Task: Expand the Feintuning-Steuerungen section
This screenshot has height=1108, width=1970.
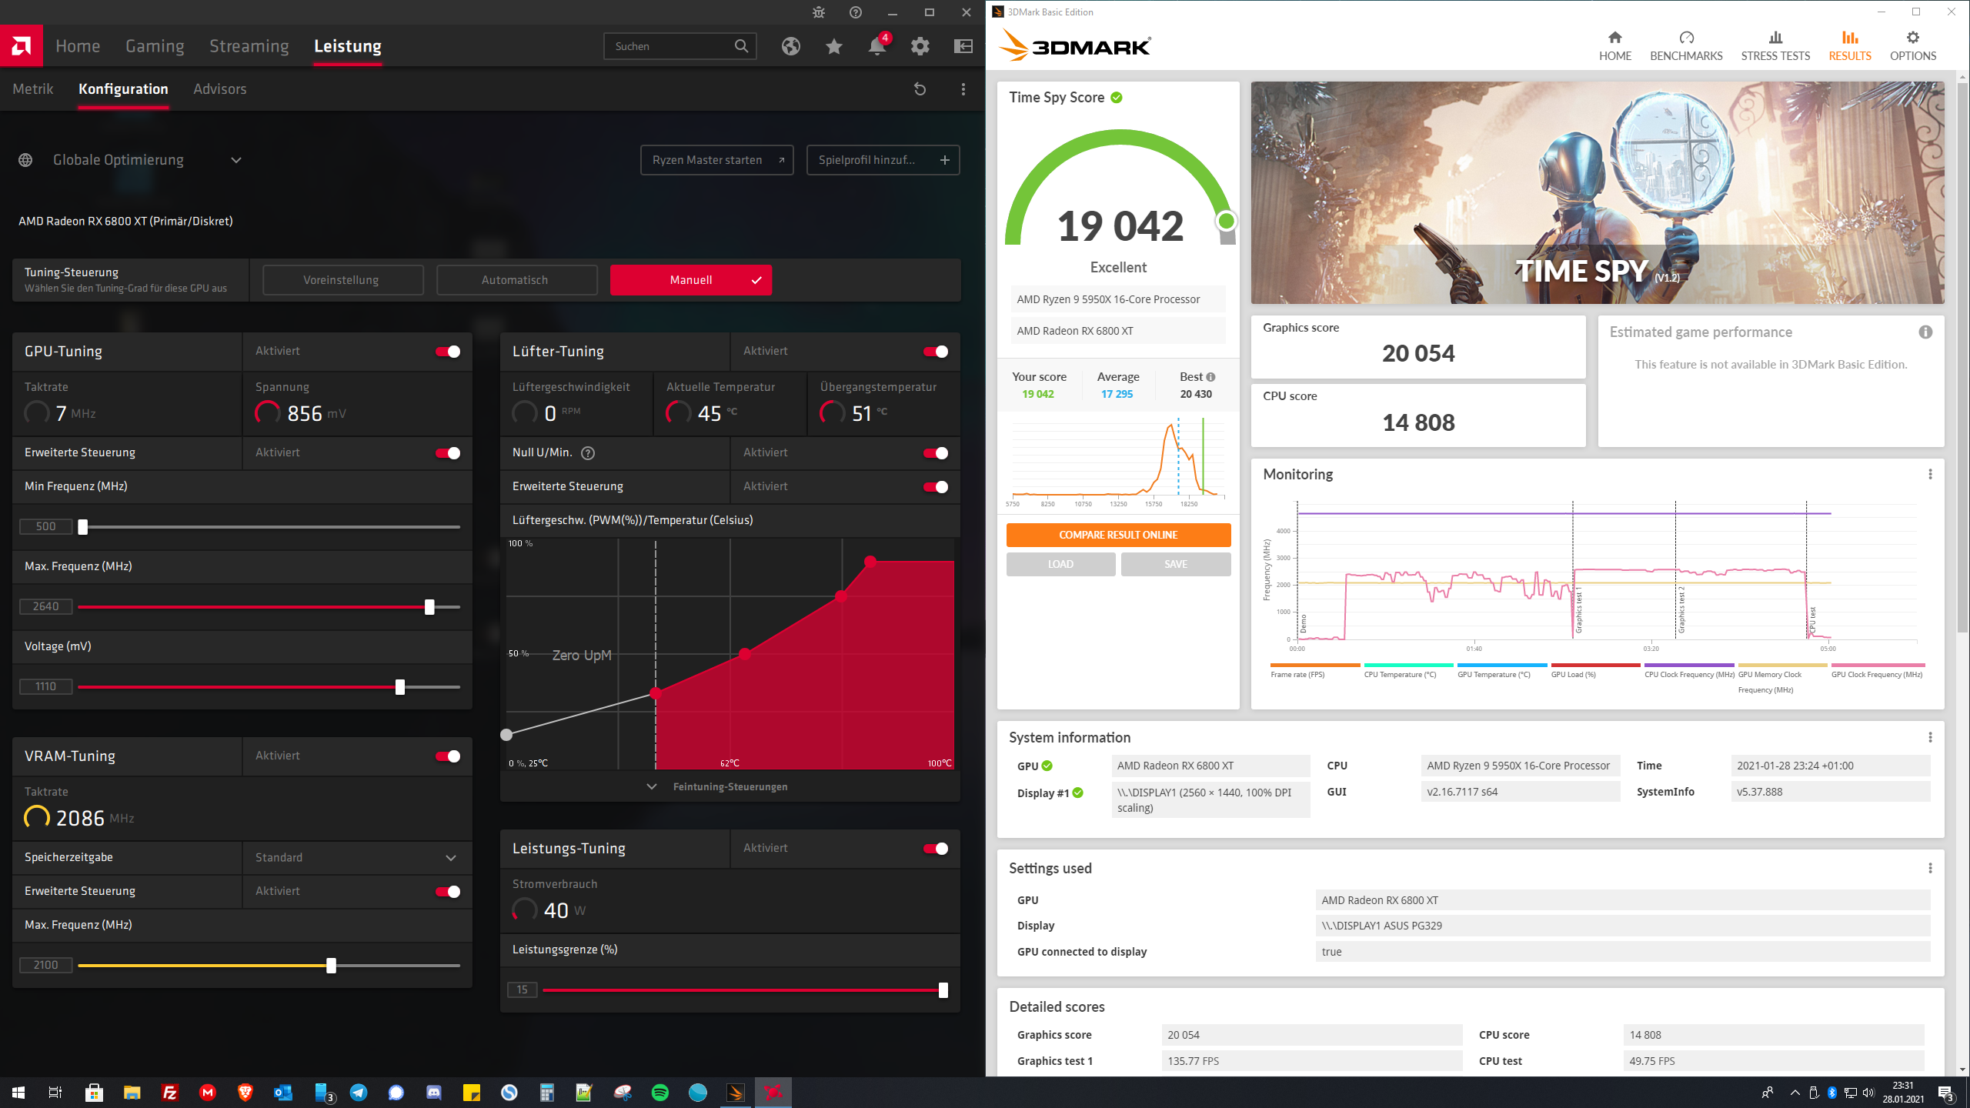Action: click(x=729, y=786)
